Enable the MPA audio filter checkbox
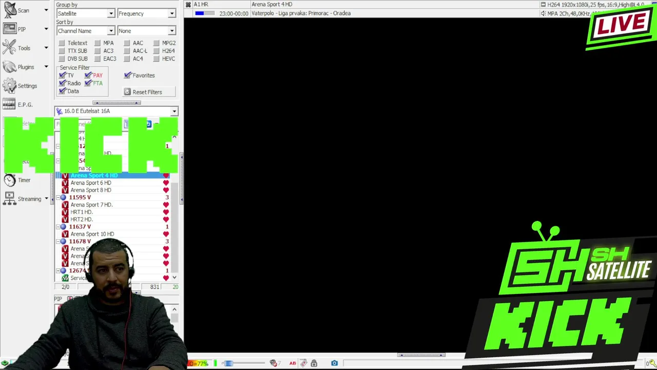This screenshot has width=657, height=370. click(x=97, y=43)
